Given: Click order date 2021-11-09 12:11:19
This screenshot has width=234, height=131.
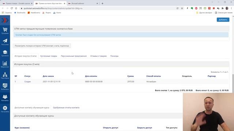Looking at the screenshot, I should tap(52, 82).
